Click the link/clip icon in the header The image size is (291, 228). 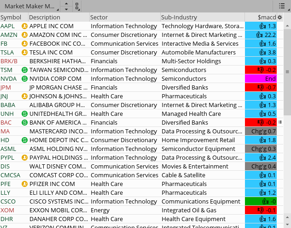click(x=77, y=6)
